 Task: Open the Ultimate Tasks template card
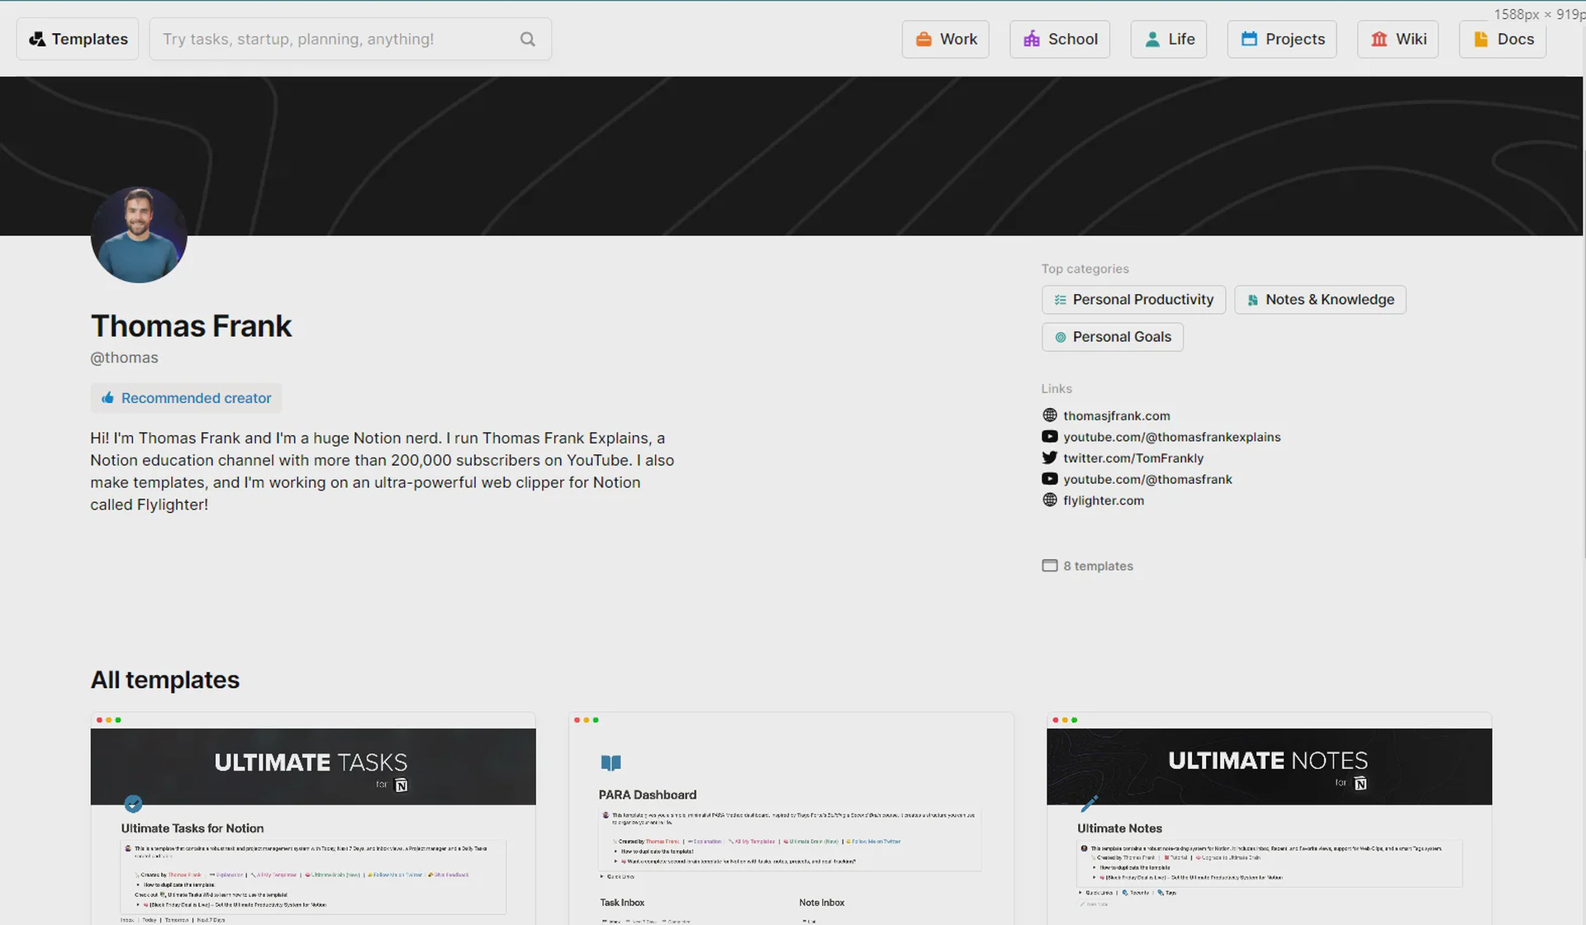click(x=313, y=818)
